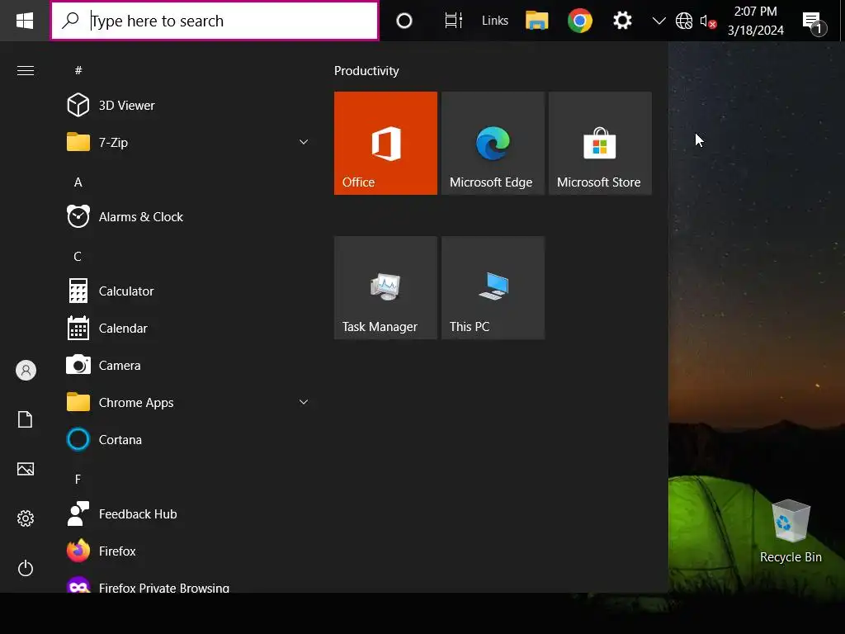845x634 pixels.
Task: Open Documents from the Start sidebar
Action: (26, 419)
